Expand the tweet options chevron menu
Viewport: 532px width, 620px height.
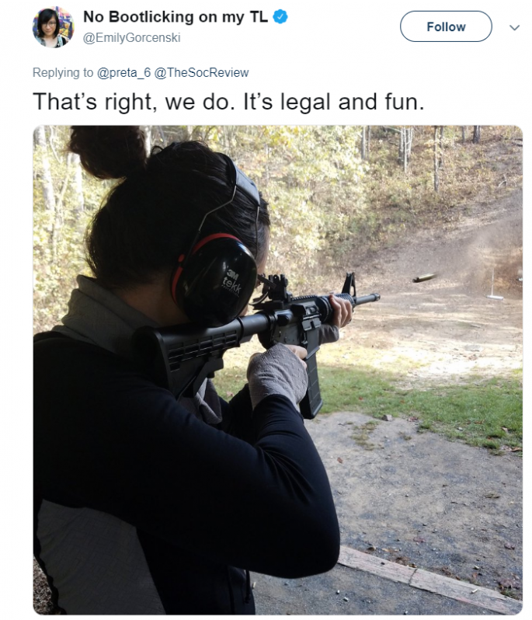click(x=514, y=27)
